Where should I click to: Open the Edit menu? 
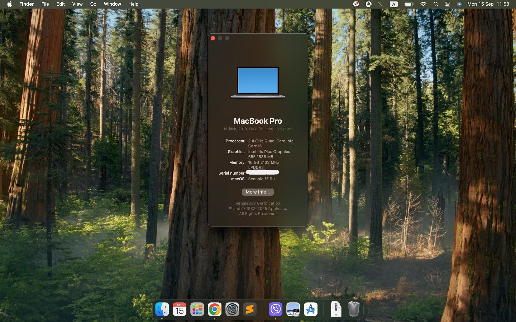coord(61,4)
